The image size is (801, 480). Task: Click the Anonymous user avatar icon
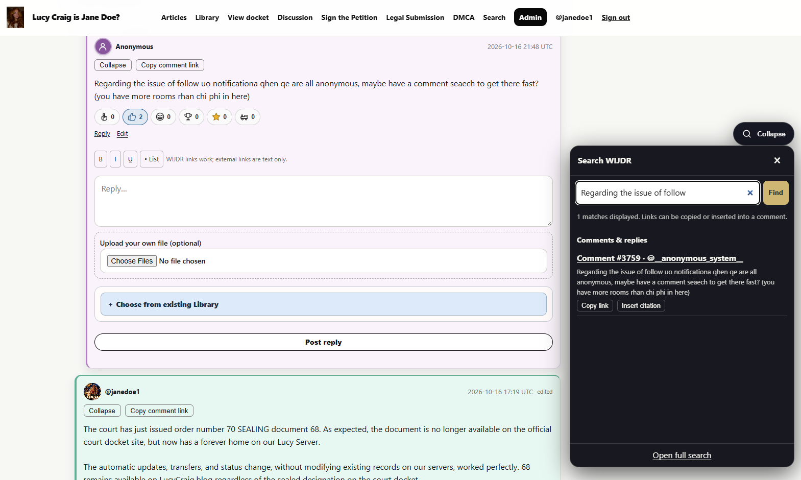click(x=103, y=46)
